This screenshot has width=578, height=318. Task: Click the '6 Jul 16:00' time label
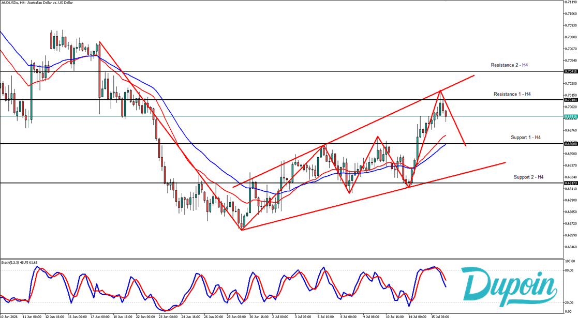click(326, 316)
